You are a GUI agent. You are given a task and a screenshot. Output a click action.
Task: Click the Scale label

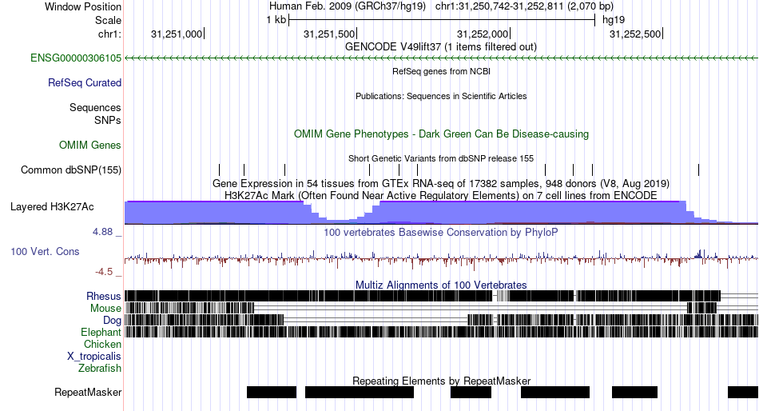click(108, 20)
